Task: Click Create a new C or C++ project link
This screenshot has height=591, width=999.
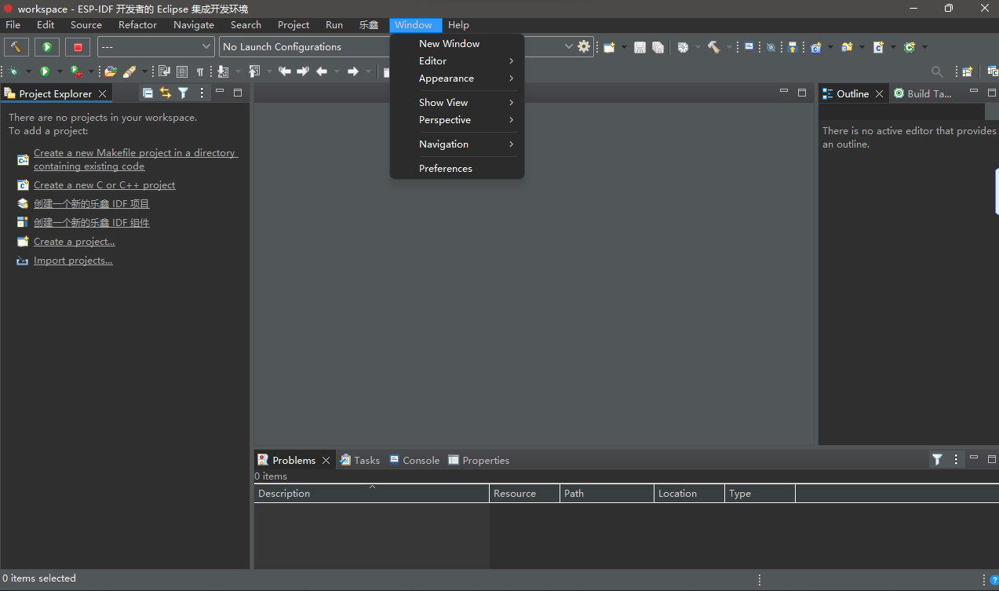Action: click(104, 185)
